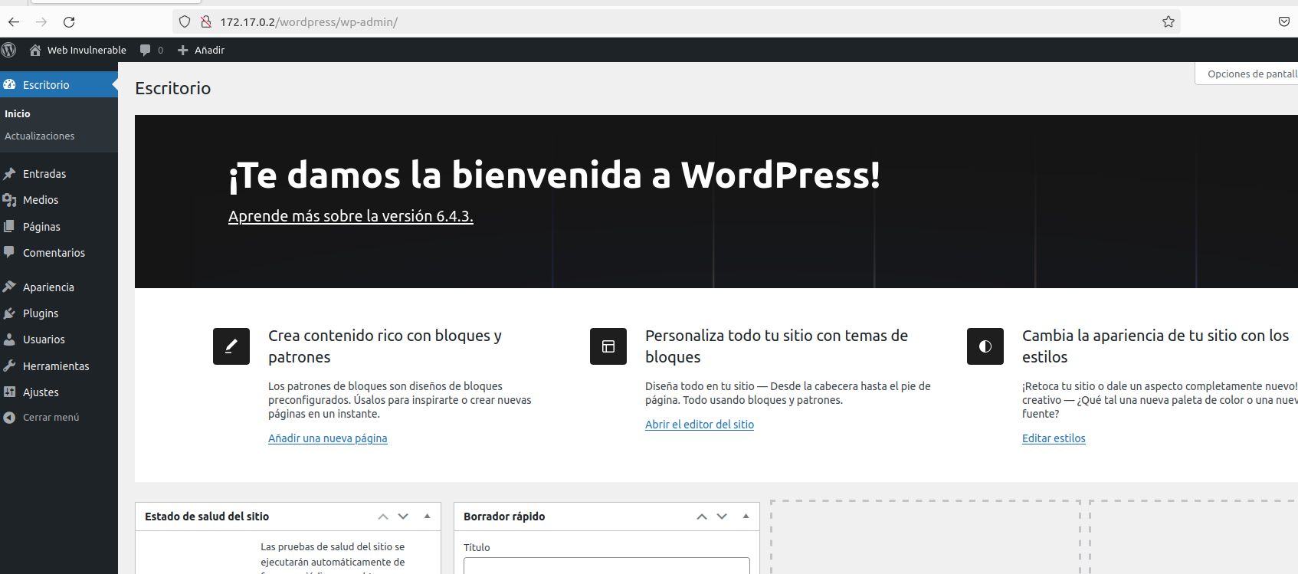
Task: Click the Entradas pushpin icon
Action: pos(9,174)
